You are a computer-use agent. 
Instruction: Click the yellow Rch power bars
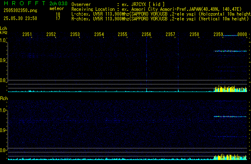[230, 157]
